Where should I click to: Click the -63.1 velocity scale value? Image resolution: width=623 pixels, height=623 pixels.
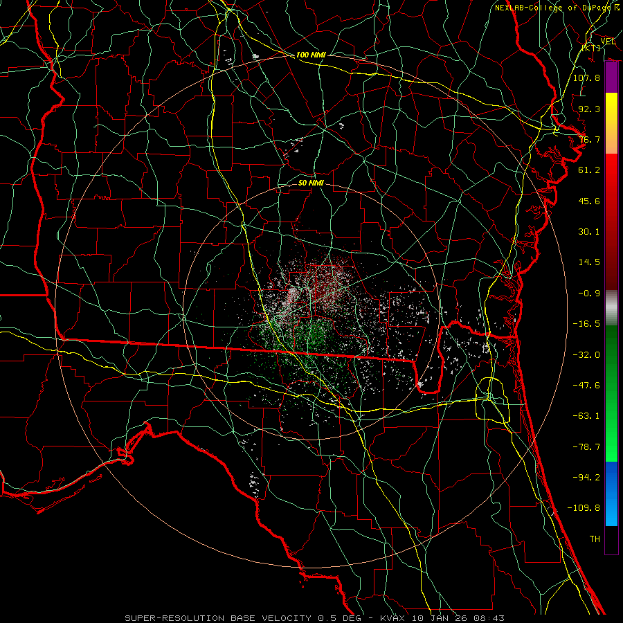[x=586, y=416]
